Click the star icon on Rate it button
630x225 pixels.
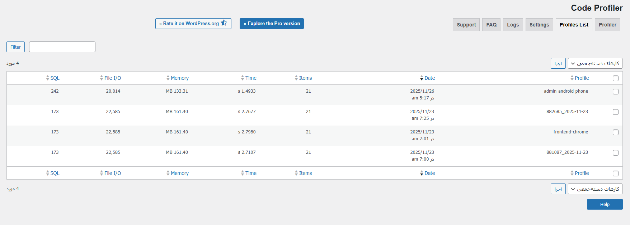tap(224, 23)
